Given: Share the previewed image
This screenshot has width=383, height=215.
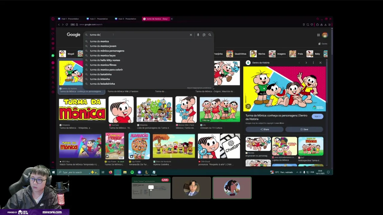Looking at the screenshot, I should pos(265,129).
